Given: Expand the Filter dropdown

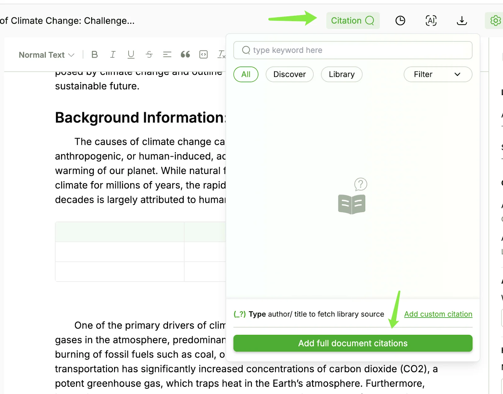Looking at the screenshot, I should click(438, 74).
